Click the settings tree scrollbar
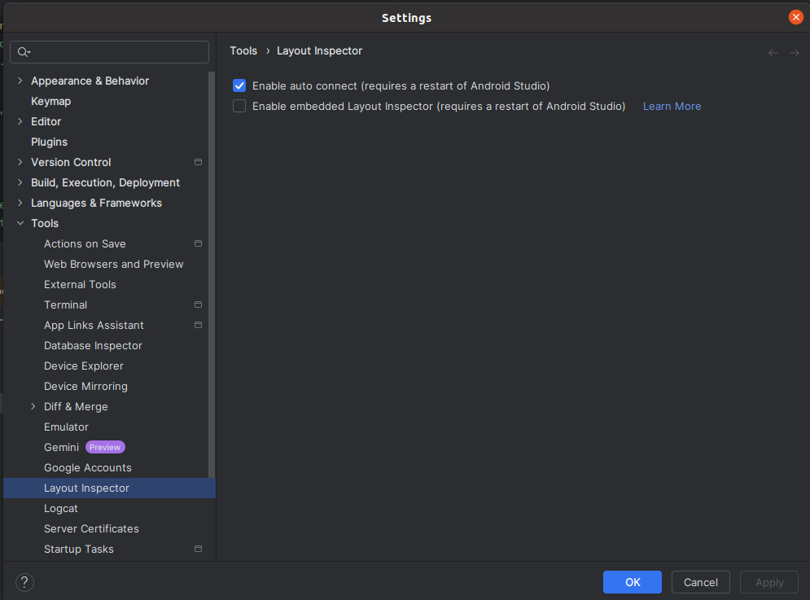The image size is (810, 600). pyautogui.click(x=211, y=274)
